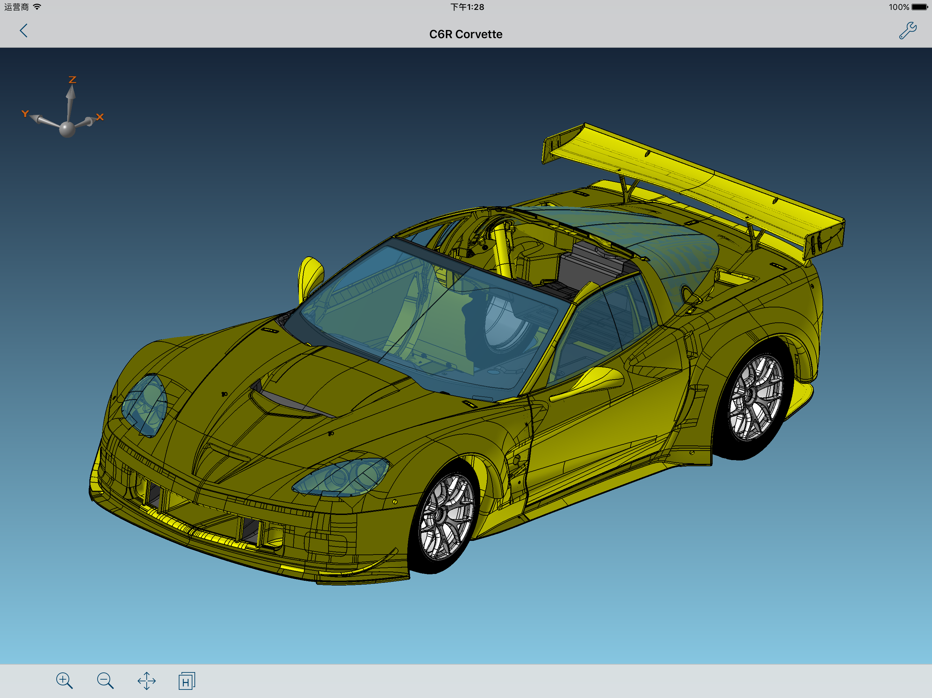Click the XYZ axis triad widget
The image size is (932, 698).
point(63,107)
